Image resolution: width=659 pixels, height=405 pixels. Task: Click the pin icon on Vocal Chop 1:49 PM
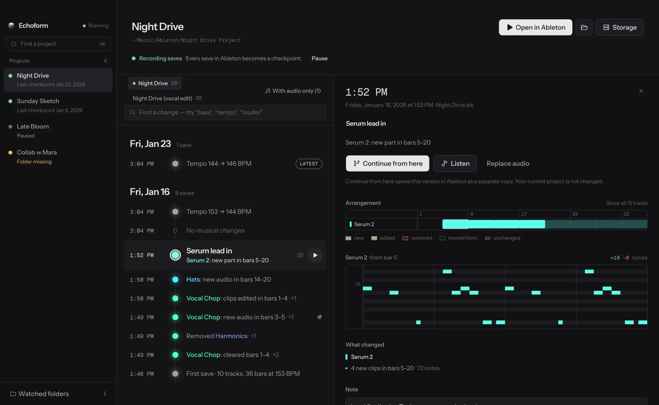[x=319, y=317]
